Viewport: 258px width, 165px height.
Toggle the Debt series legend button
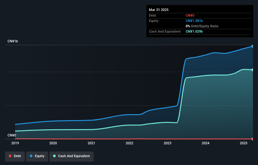click(x=15, y=156)
